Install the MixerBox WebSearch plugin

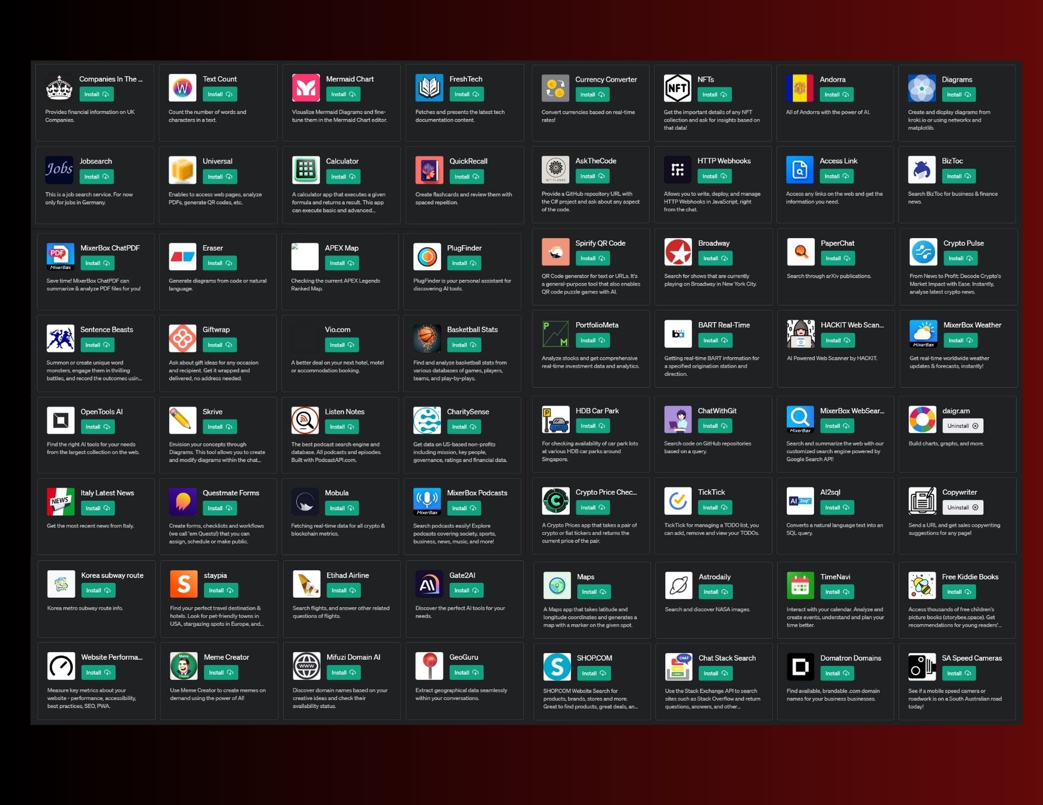[x=837, y=426]
